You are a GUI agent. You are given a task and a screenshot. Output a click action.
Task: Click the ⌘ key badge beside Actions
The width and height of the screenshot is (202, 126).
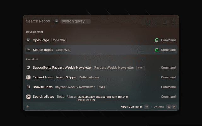169,107
